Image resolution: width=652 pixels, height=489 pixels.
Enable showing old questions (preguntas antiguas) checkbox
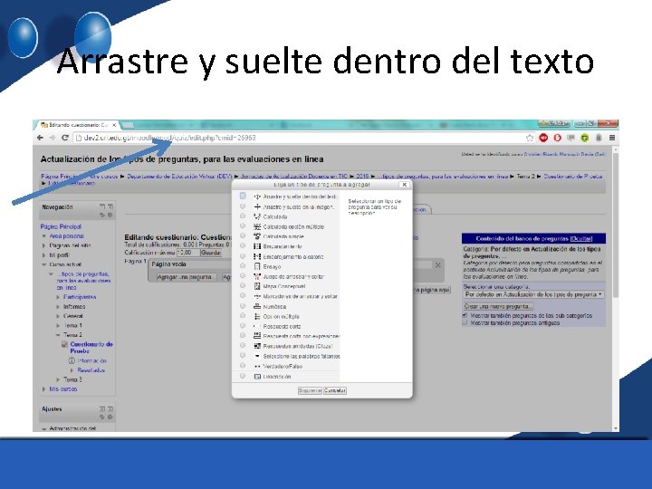(465, 322)
